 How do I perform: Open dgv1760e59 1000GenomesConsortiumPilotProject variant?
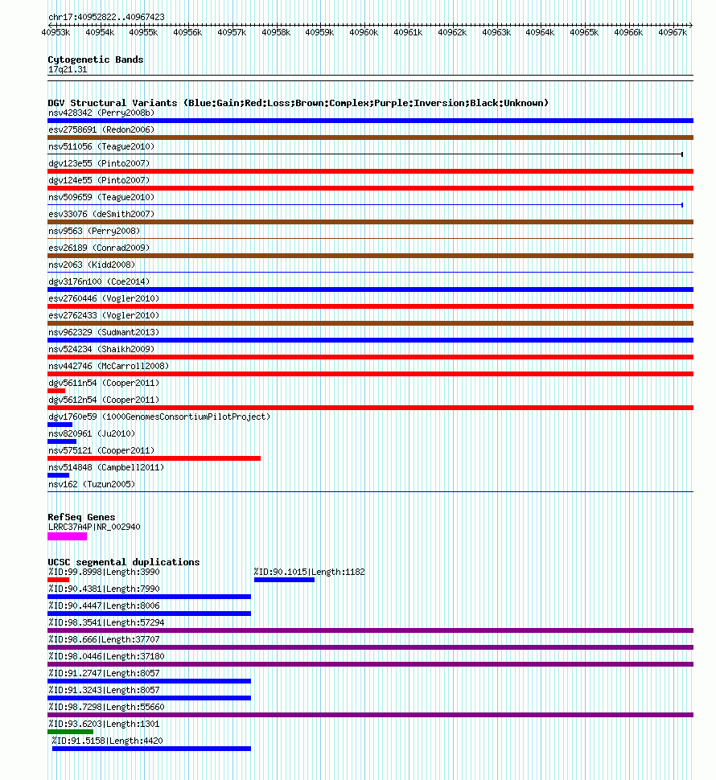pos(159,417)
